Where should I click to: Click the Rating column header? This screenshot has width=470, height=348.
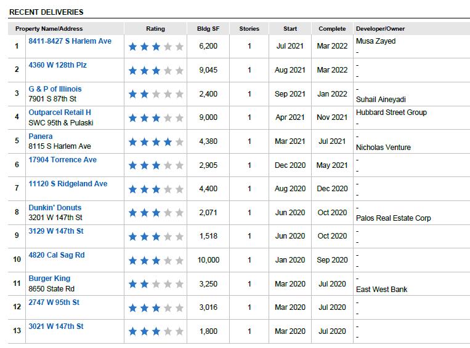[155, 29]
